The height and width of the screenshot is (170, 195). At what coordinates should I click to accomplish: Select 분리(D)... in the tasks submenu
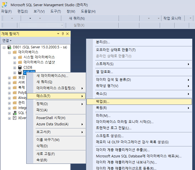(139, 42)
